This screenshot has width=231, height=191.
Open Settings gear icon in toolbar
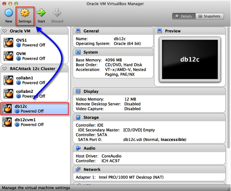point(25,12)
